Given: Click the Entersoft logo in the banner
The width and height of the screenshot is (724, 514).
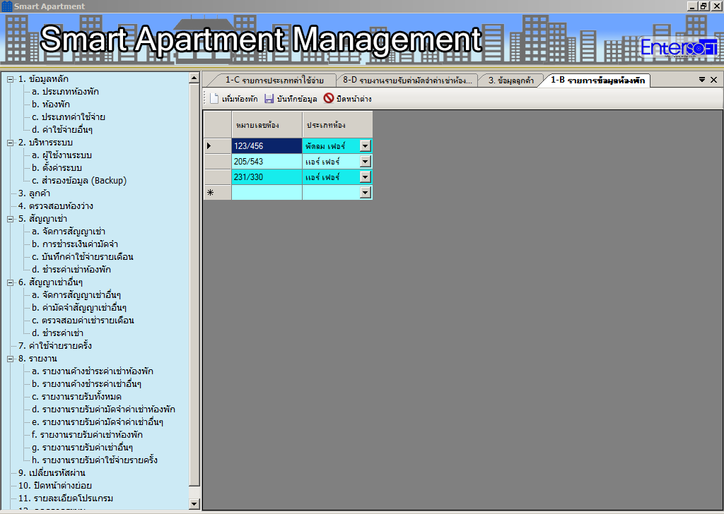Looking at the screenshot, I should [x=679, y=47].
